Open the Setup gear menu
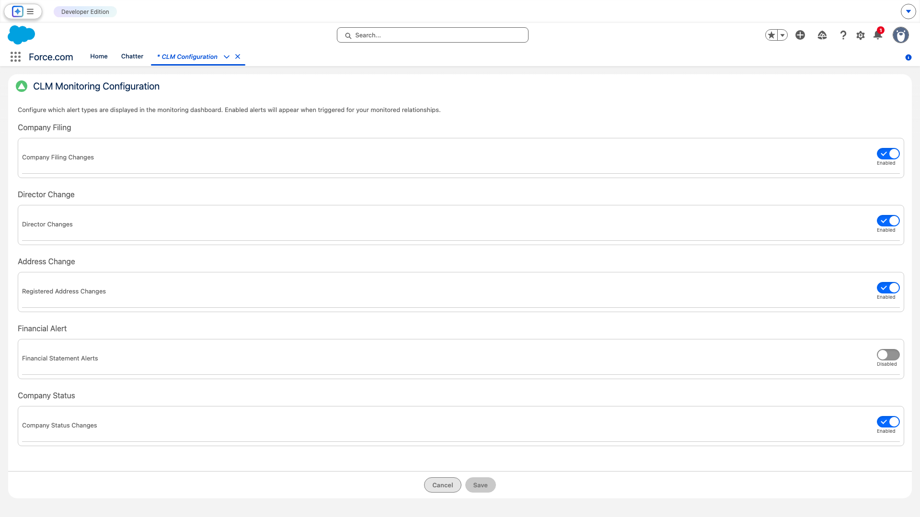This screenshot has height=517, width=920. [x=861, y=35]
